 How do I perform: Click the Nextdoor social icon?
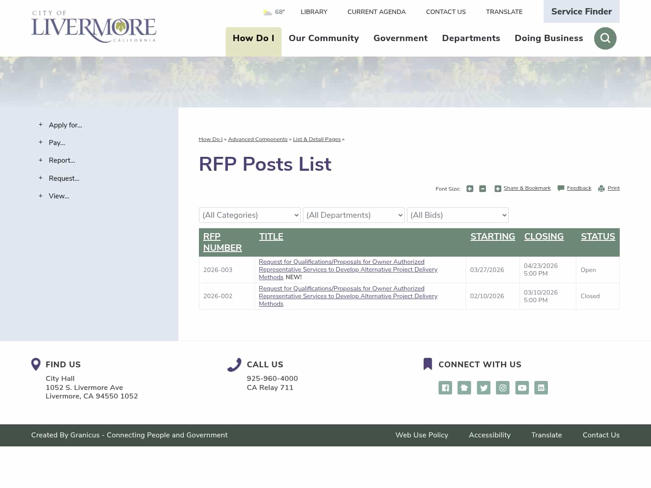(464, 388)
